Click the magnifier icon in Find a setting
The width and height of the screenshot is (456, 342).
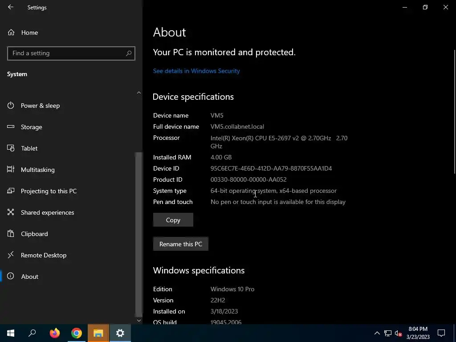coord(129,53)
